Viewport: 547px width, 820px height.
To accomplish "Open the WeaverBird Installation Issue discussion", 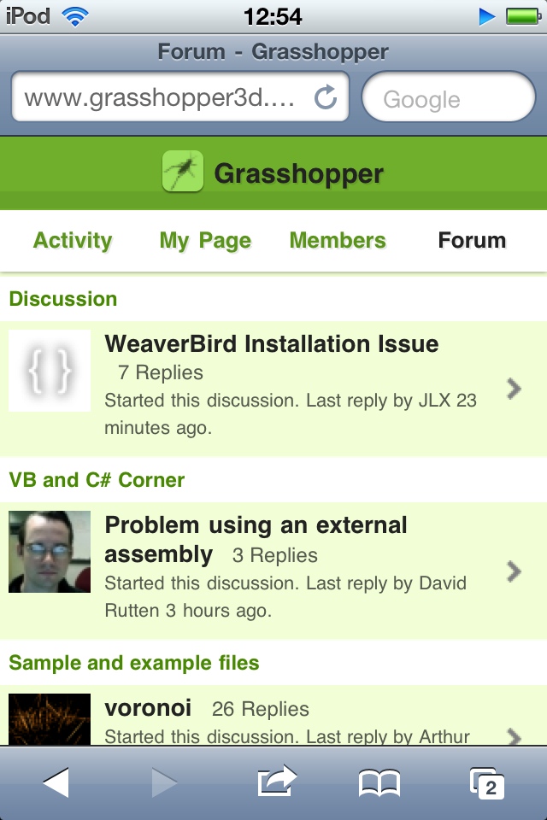I will click(271, 344).
